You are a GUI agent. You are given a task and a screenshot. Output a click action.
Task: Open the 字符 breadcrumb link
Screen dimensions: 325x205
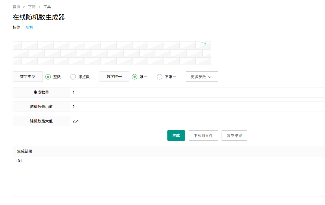32,7
